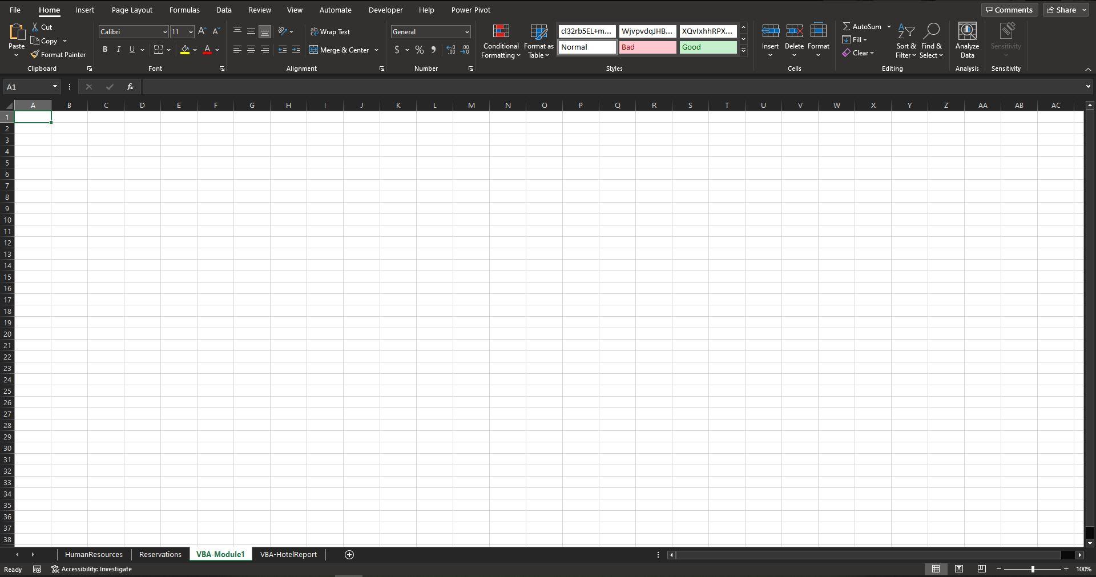Open Sort & Filter
This screenshot has height=577, width=1096.
click(906, 40)
